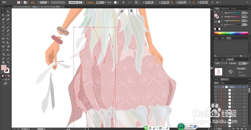251x130 pixels.
Task: Enable the 反相蒙版 checkbox
Action: 237,75
